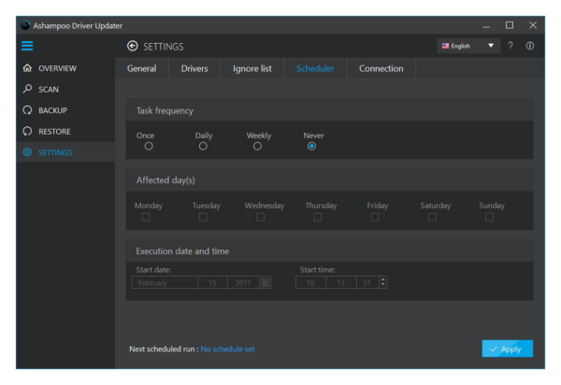561x385 pixels.
Task: Check the Wednesday checkbox
Action: tap(261, 217)
